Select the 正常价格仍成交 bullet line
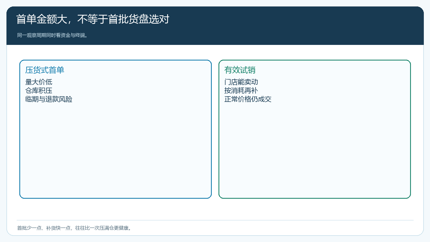The width and height of the screenshot is (430, 242). 248,99
